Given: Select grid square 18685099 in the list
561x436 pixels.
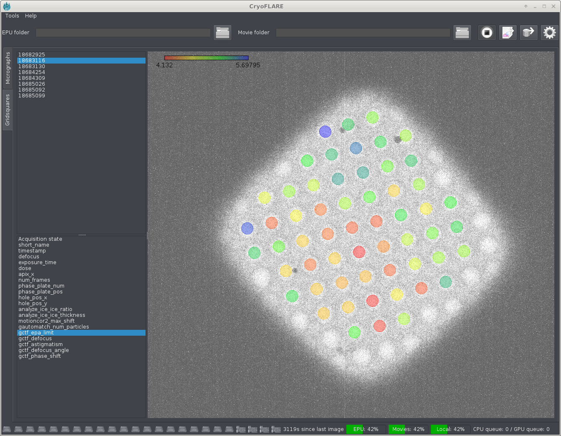Looking at the screenshot, I should click(32, 96).
